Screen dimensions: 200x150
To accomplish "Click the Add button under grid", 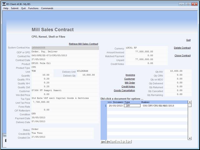I will [113, 142].
